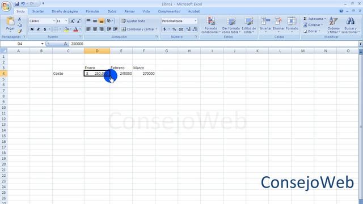This screenshot has height=204, width=363.
Task: Open the Vista tab
Action: pos(146,11)
